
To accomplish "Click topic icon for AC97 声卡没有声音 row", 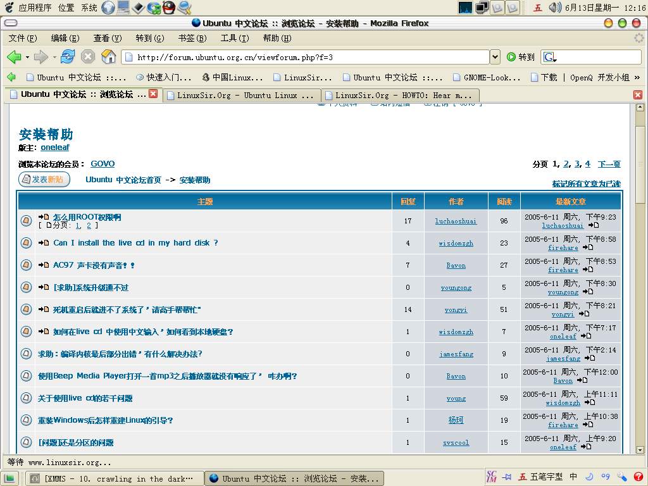I will [x=26, y=265].
